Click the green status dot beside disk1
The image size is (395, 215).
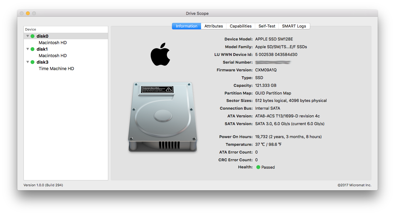tap(32, 49)
